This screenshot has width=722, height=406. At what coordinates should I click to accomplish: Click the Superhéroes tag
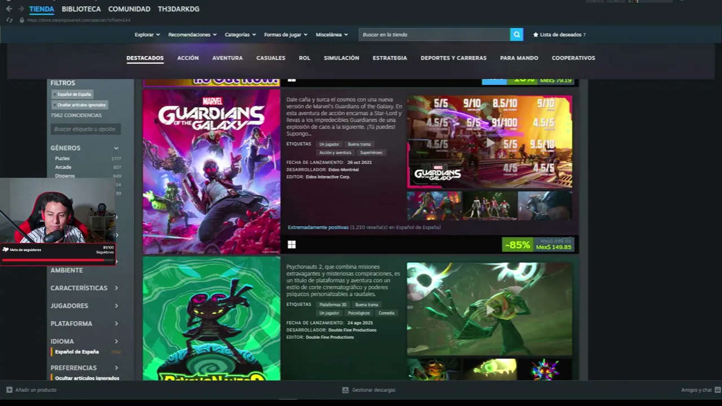(x=371, y=153)
